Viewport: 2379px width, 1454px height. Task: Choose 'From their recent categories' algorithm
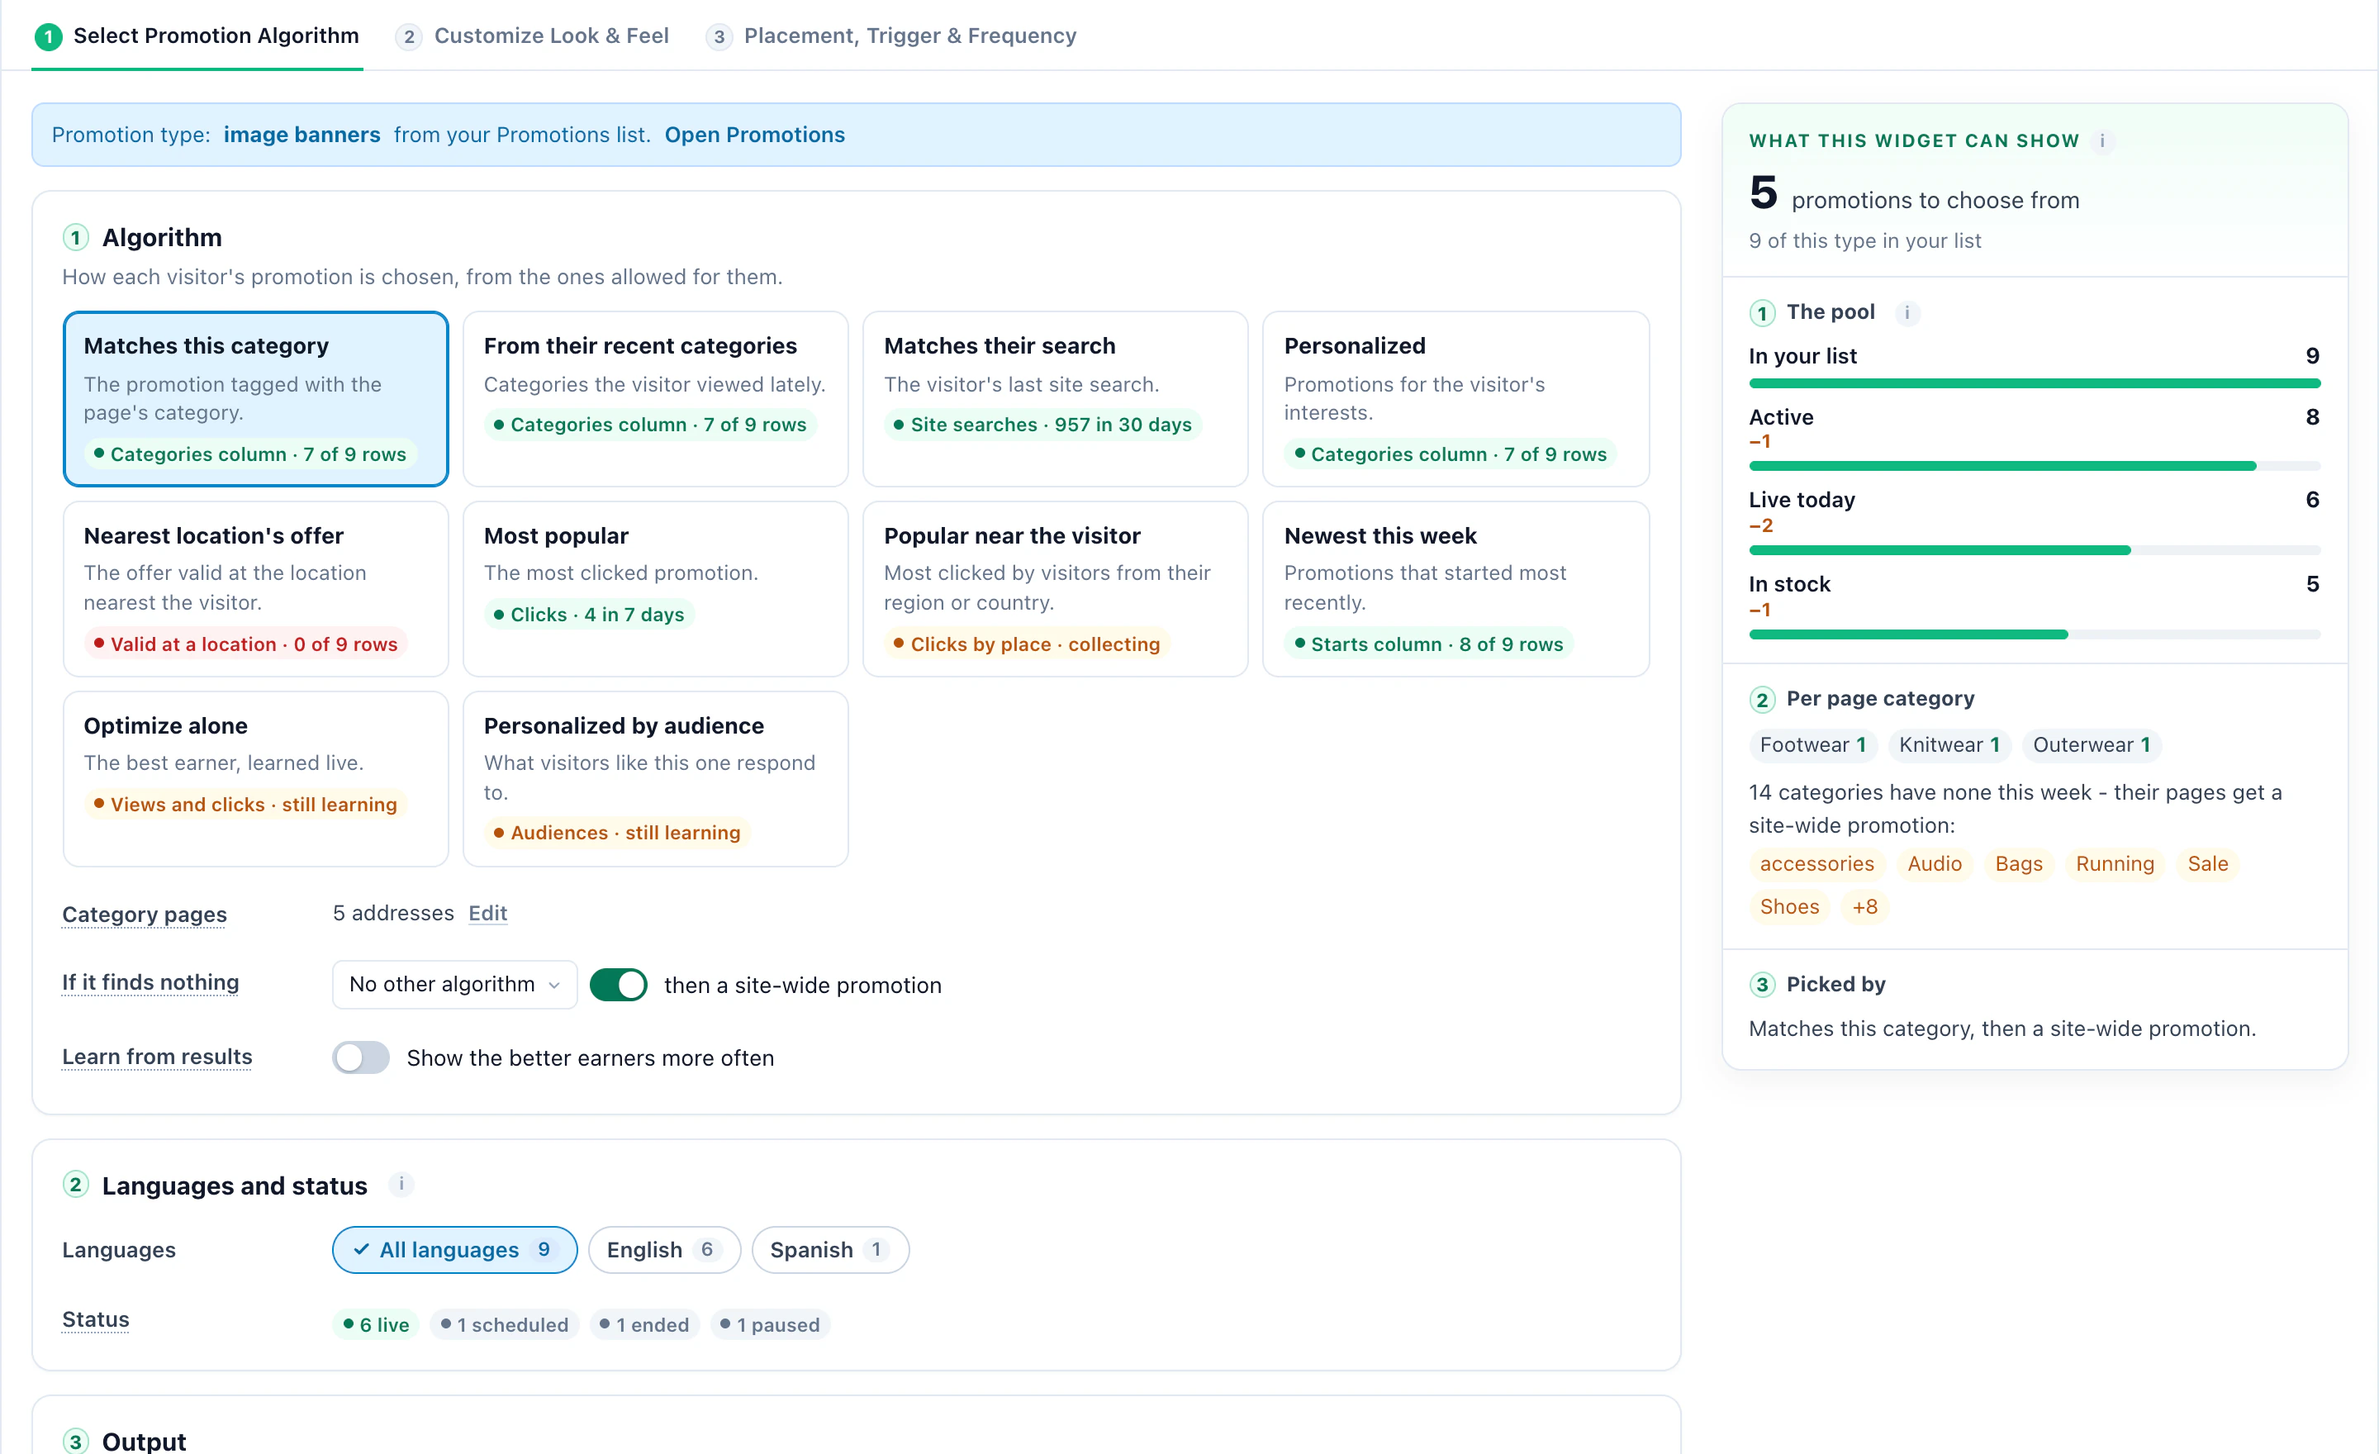click(656, 399)
